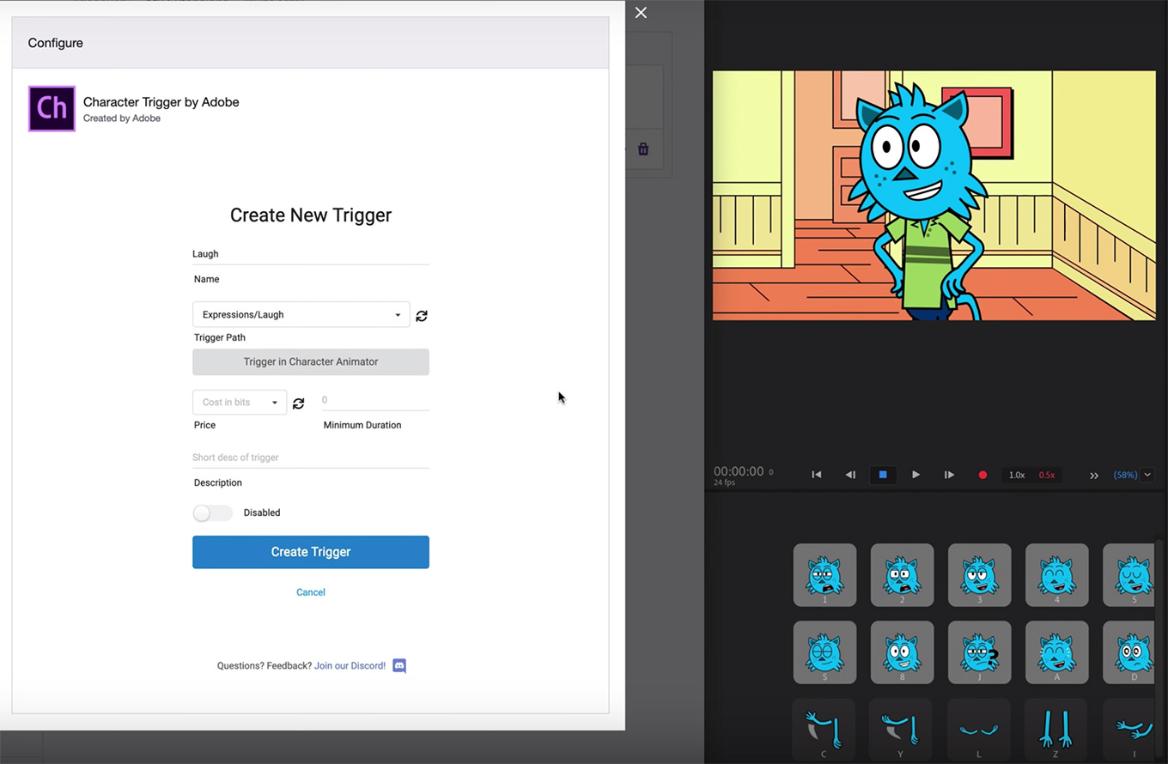Click the purple trash icon behind dialog

[x=643, y=149]
